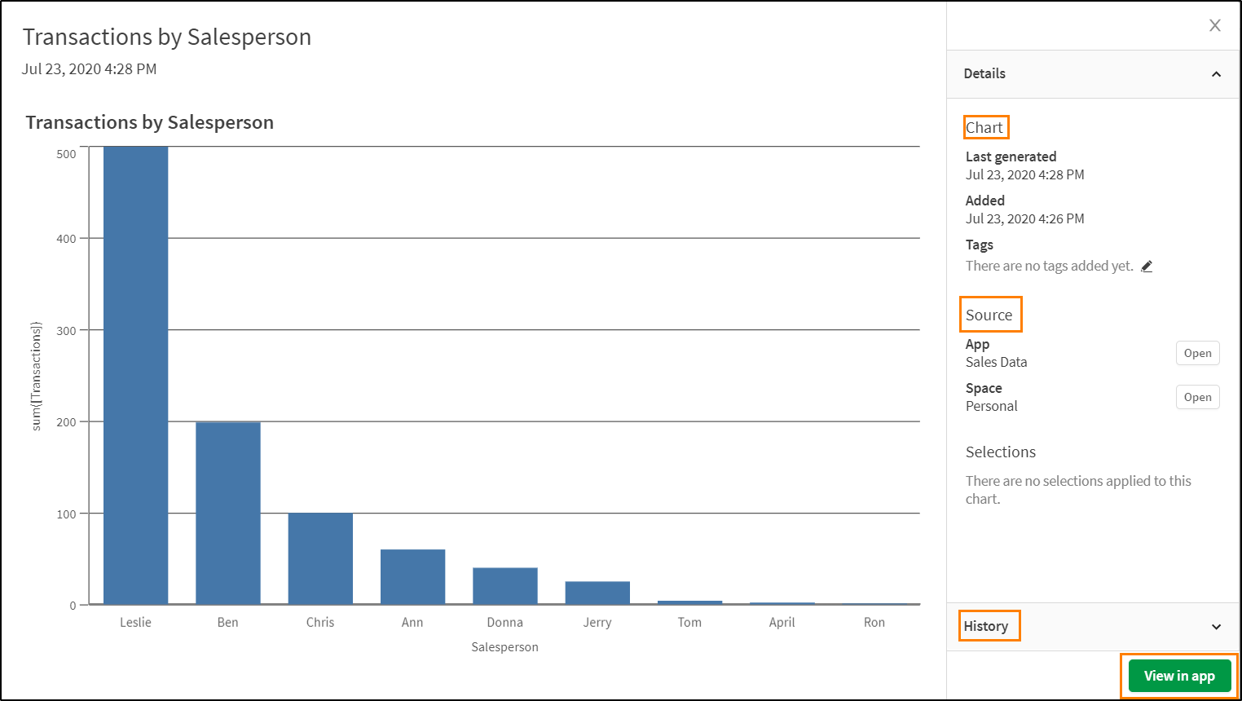1242x701 pixels.
Task: Open the Sales Data app
Action: [1197, 353]
